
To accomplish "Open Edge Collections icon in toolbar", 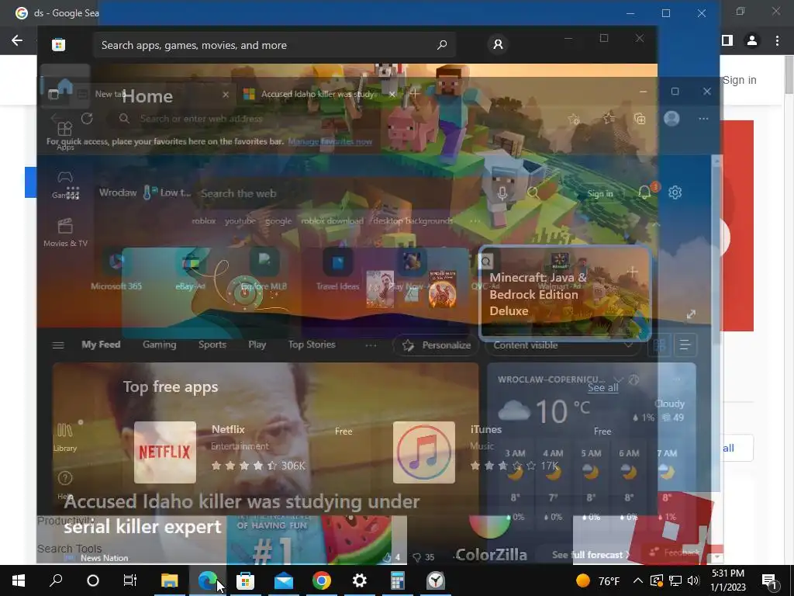I will tap(640, 119).
